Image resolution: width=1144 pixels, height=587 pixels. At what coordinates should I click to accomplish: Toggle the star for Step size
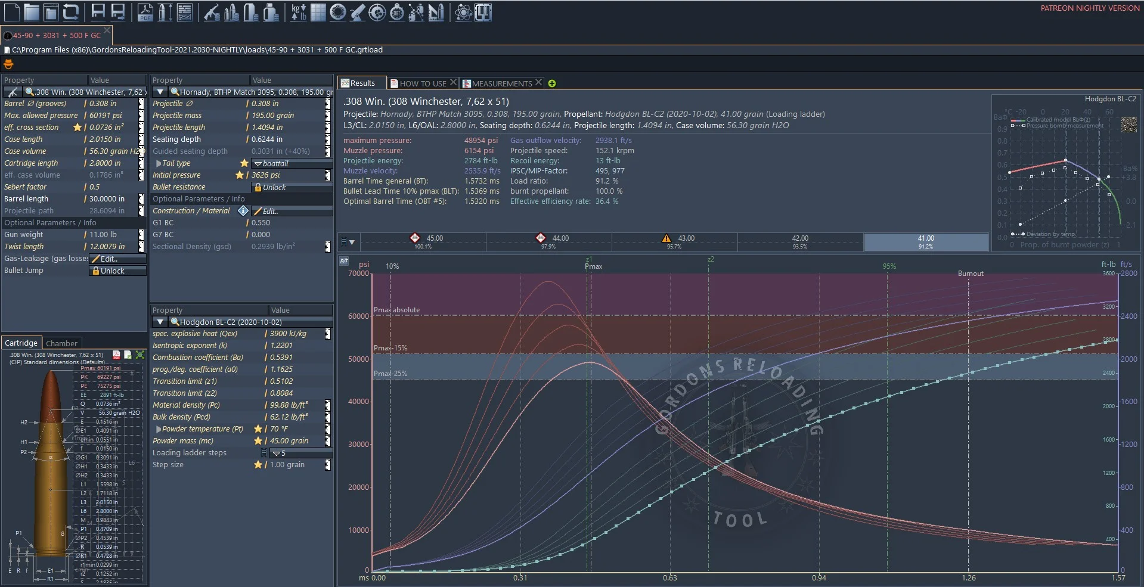pyautogui.click(x=258, y=464)
